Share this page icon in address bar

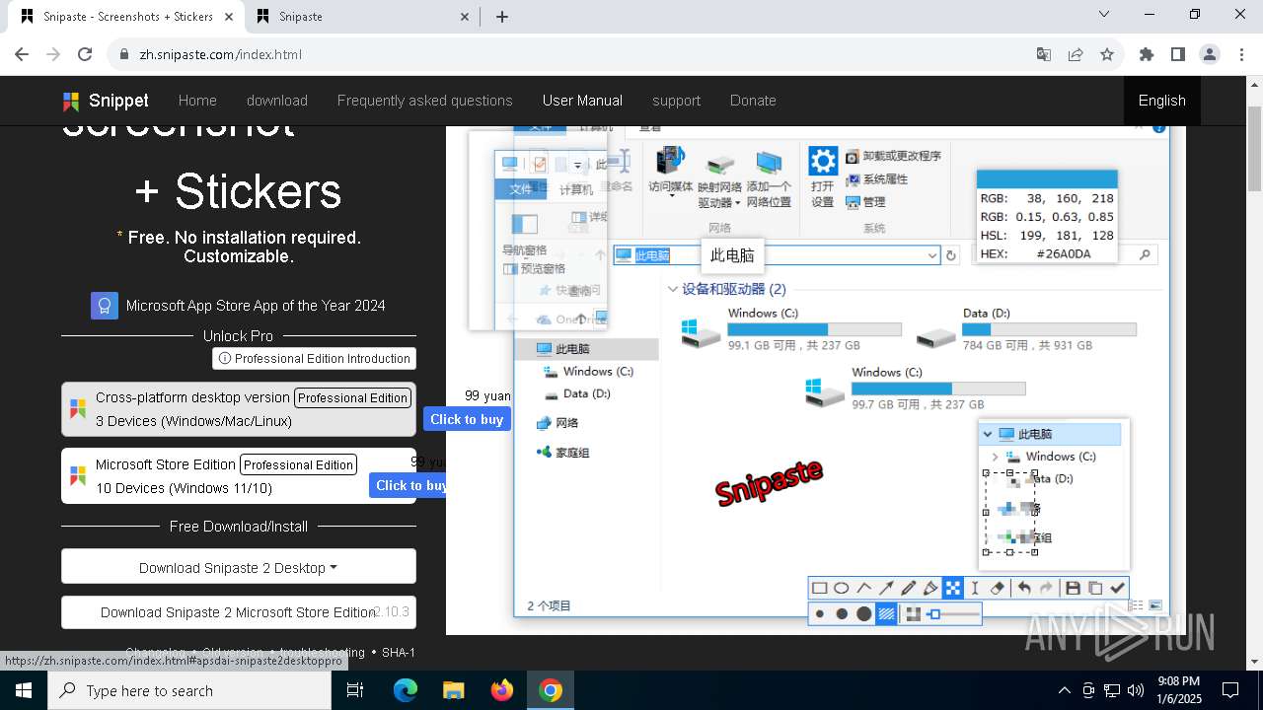click(1076, 54)
